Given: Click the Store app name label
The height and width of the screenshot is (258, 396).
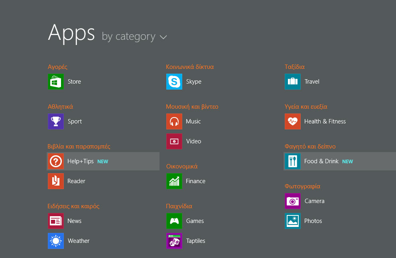Looking at the screenshot, I should tap(74, 82).
